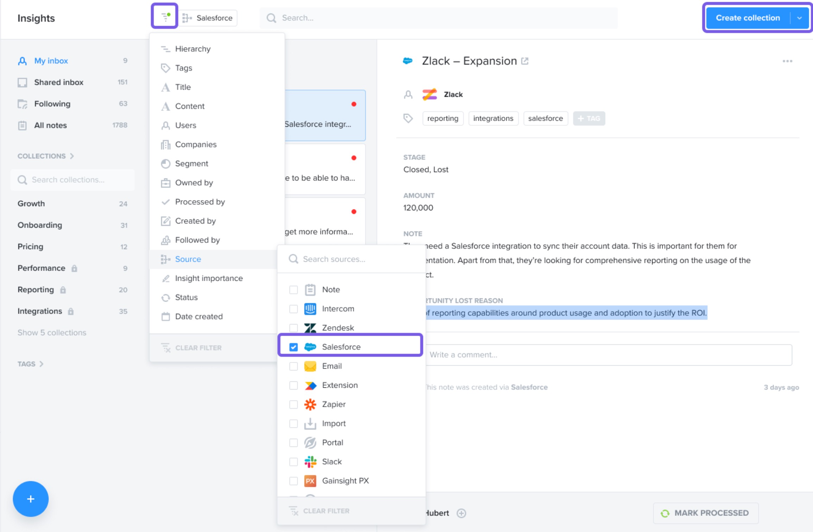Check the Intercom source checkbox
Screen dimensions: 813x532
293,309
